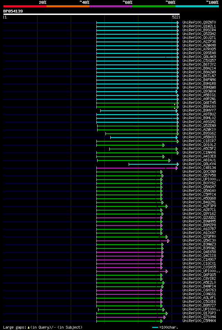Screen dimensions: 222x330
Task: Select the UniRef100_B8MZP8 label
Action: click(199, 225)
